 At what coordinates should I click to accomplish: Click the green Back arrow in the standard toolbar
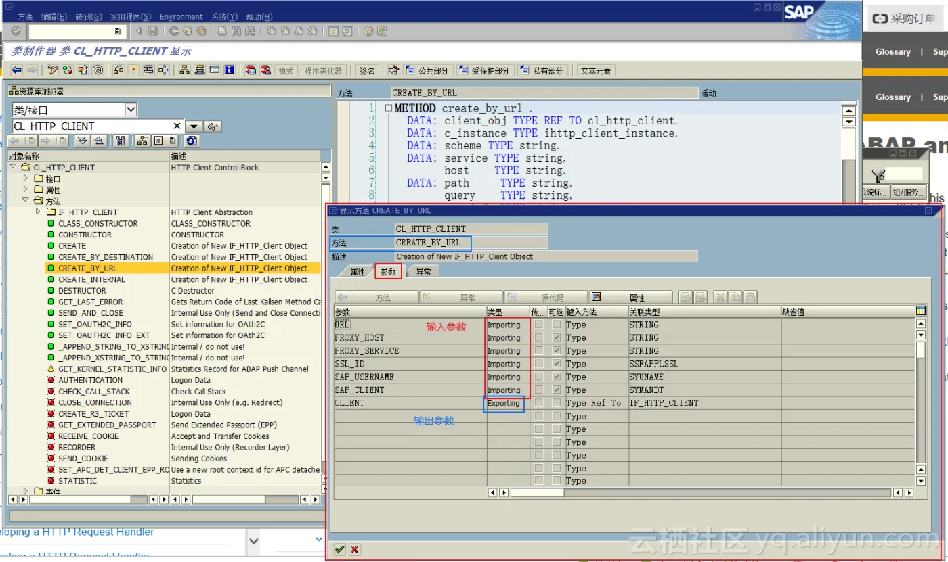pyautogui.click(x=174, y=31)
